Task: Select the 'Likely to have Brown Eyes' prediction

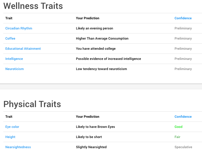Action: tap(95, 127)
